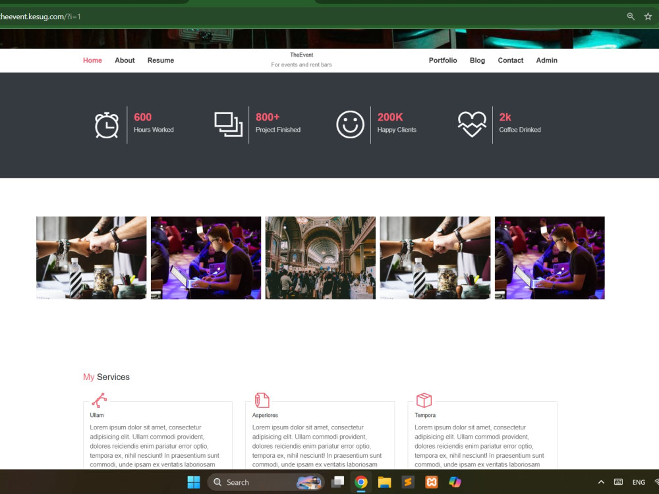Open the Blog page
Viewport: 659px width, 494px height.
click(477, 61)
